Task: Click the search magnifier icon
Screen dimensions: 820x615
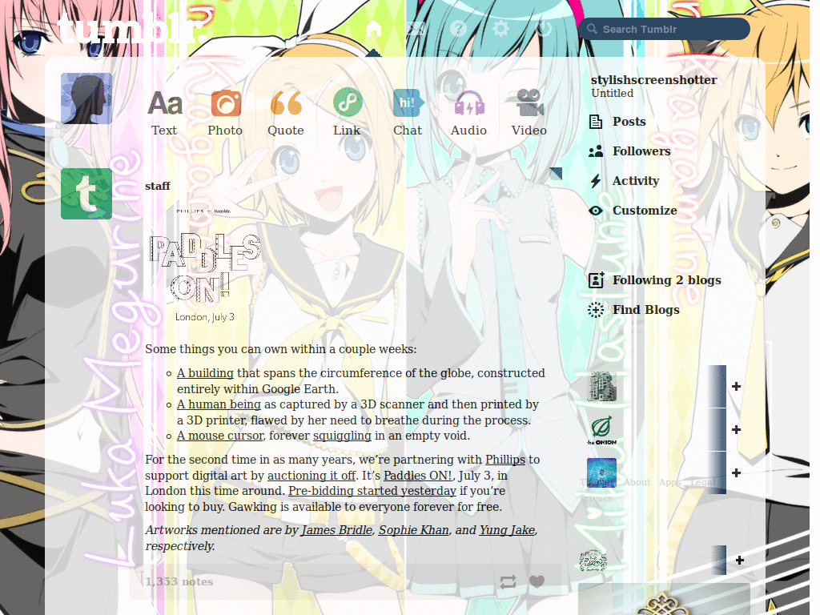Action: click(592, 29)
